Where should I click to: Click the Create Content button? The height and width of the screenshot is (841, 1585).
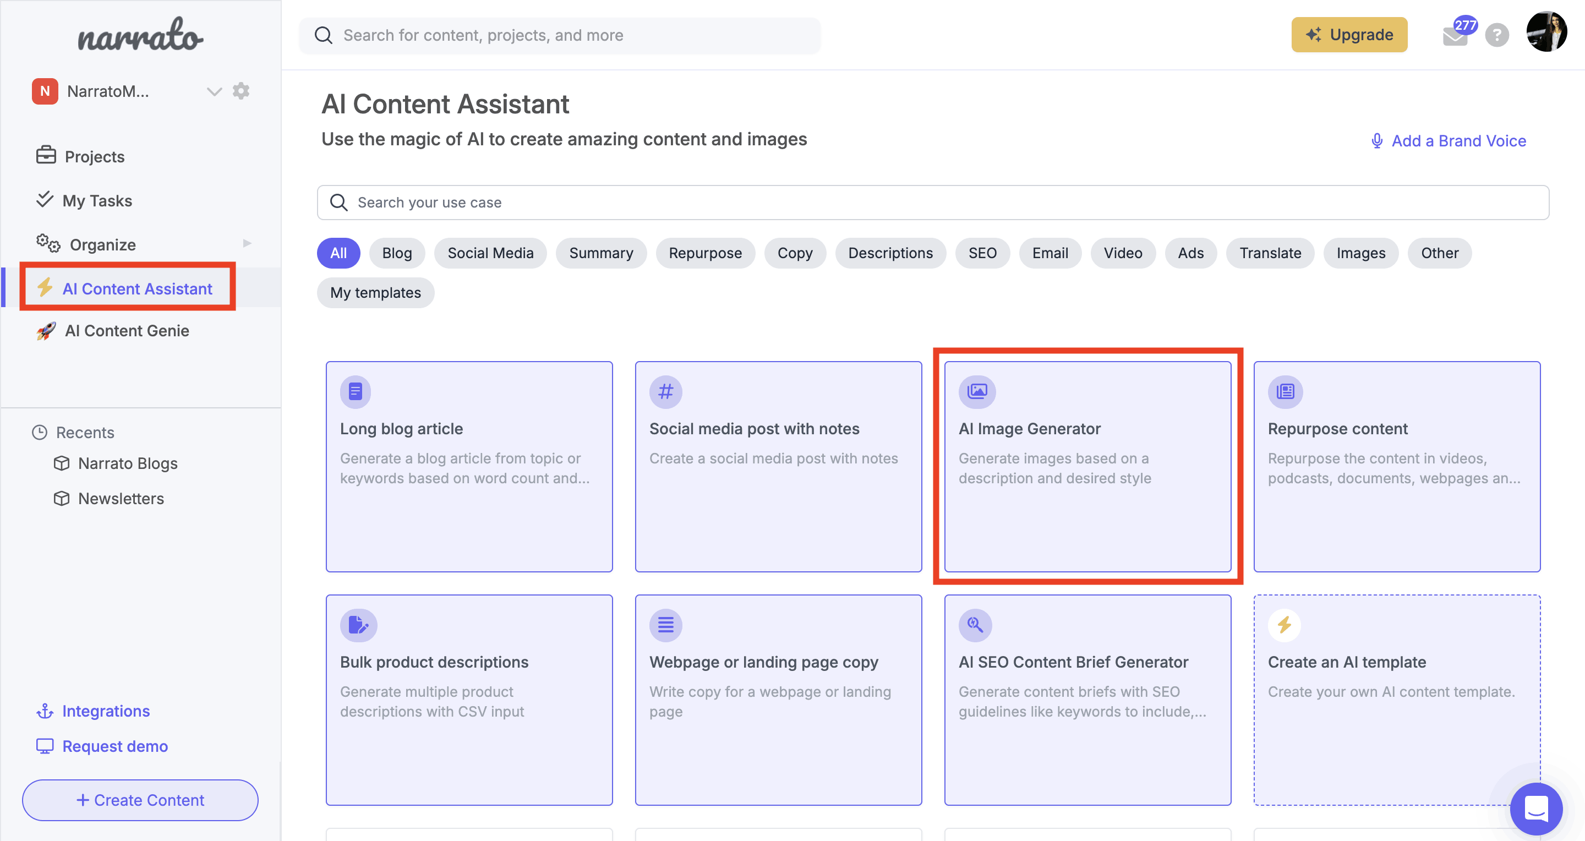coord(140,800)
